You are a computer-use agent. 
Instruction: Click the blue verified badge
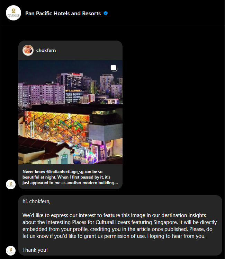click(x=106, y=13)
